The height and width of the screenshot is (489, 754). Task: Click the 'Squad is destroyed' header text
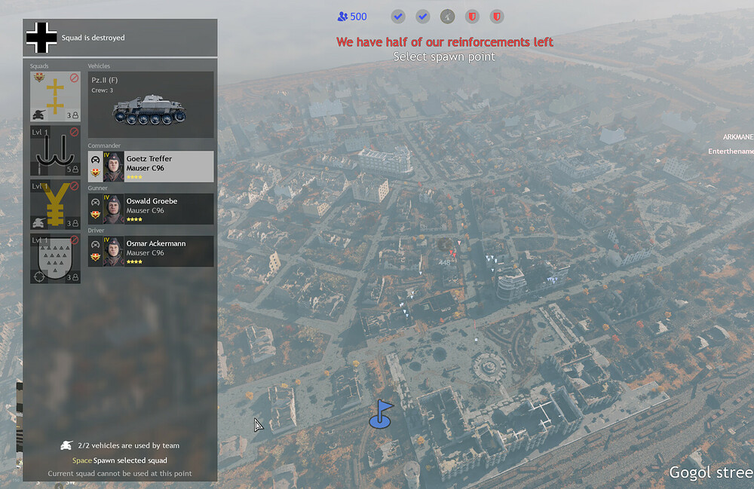point(93,38)
